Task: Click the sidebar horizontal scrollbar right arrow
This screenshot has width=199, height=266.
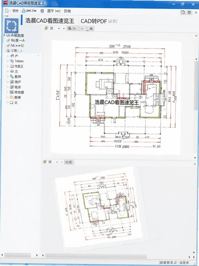Action: pos(37,255)
